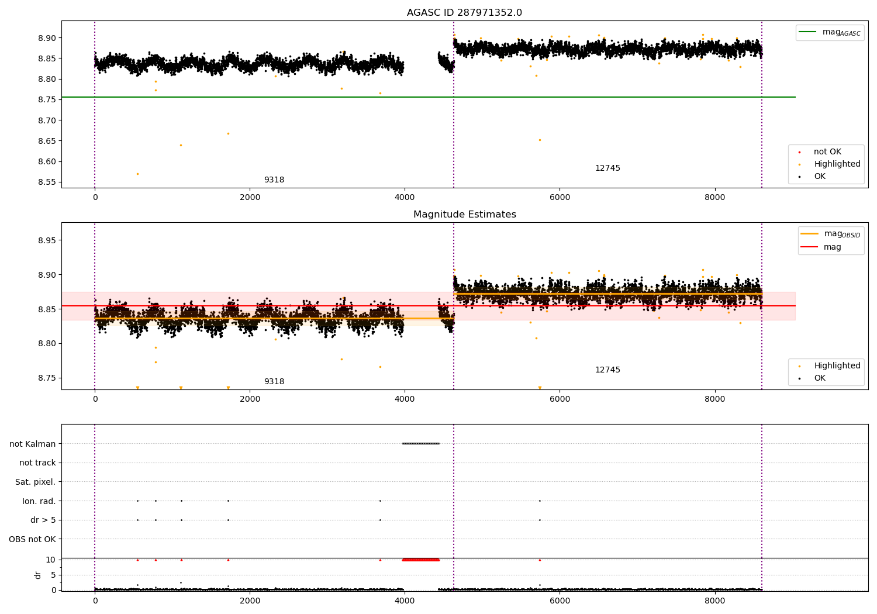This screenshot has width=877, height=614.
Task: Click obsid label 12745 in the top plot
Action: coord(607,168)
